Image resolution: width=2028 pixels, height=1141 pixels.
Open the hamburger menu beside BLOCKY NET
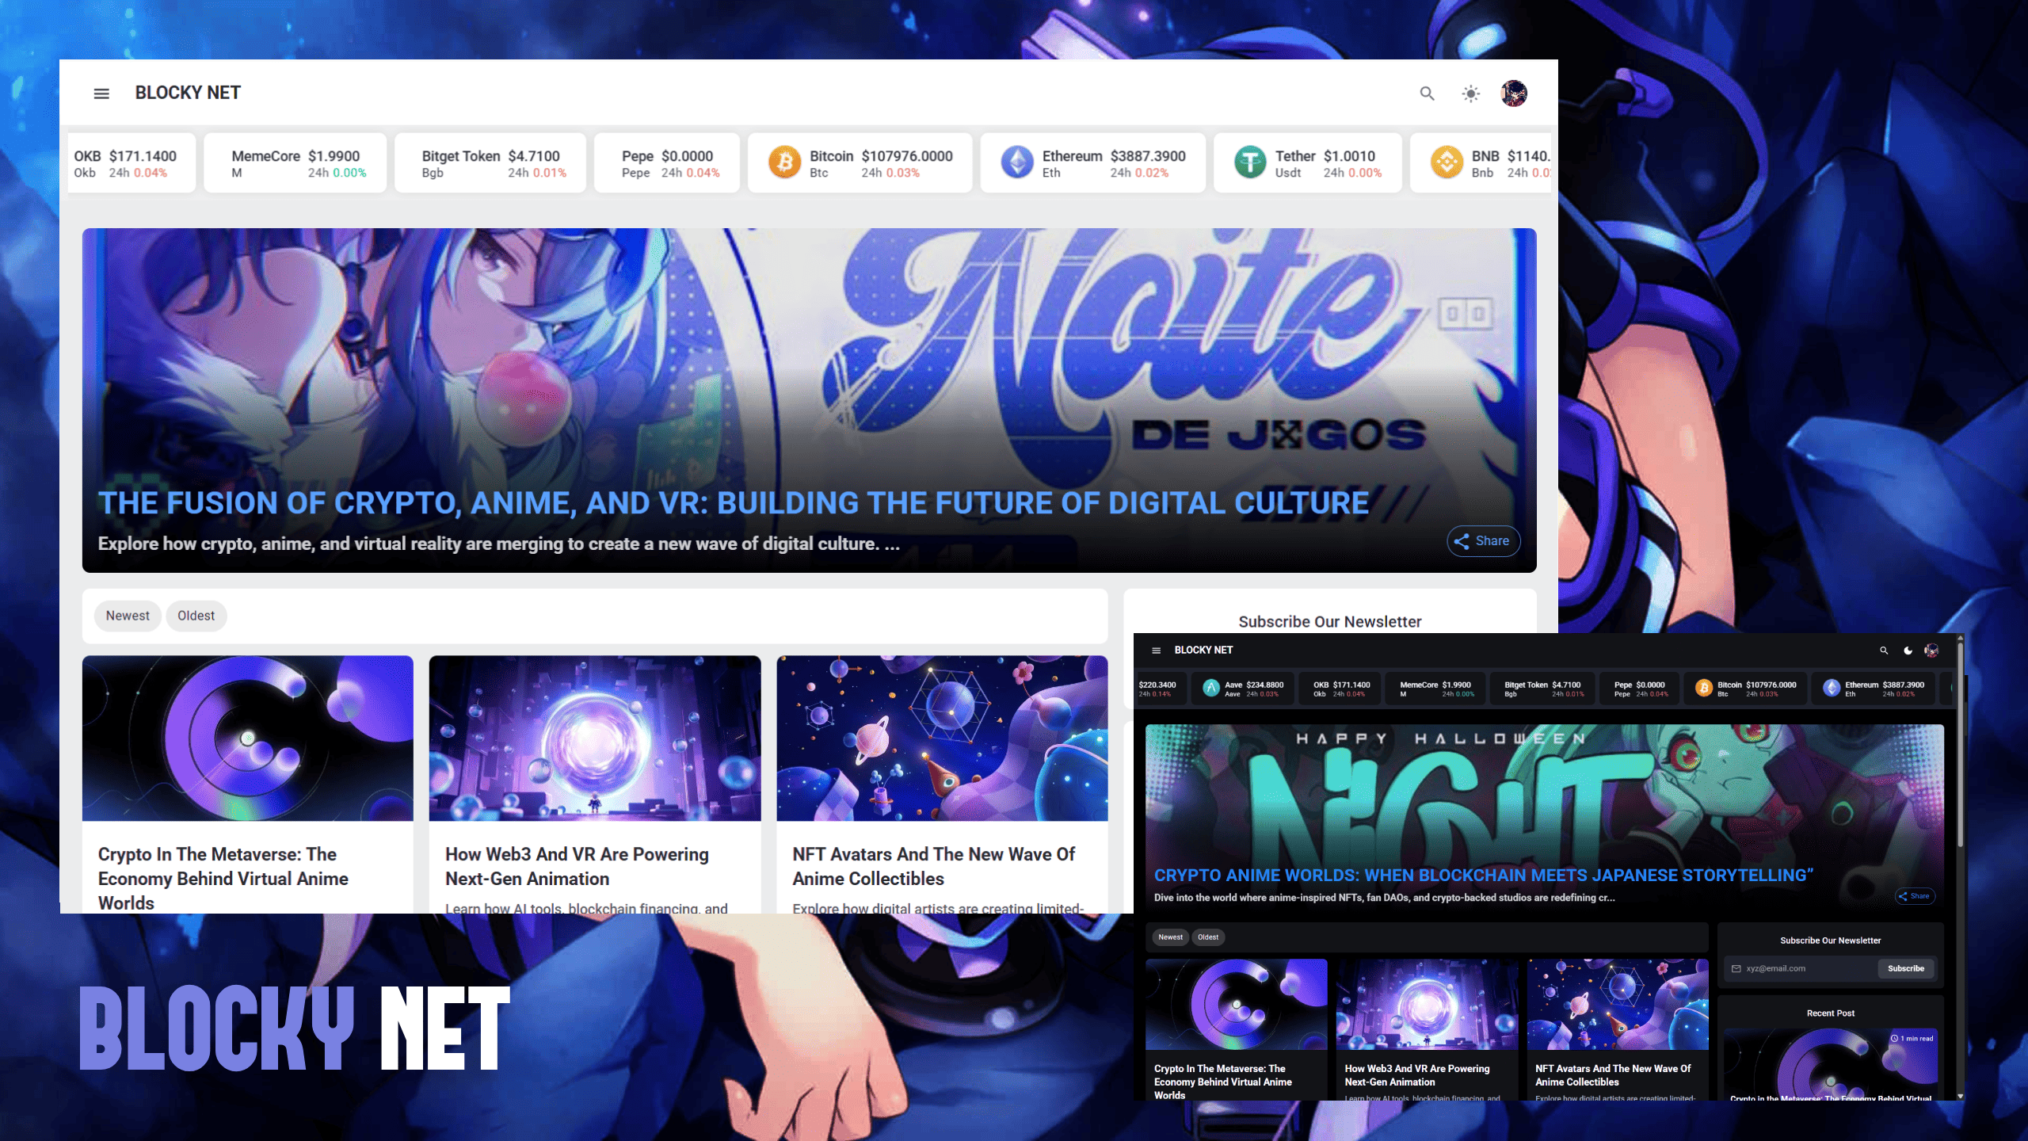pos(101,93)
